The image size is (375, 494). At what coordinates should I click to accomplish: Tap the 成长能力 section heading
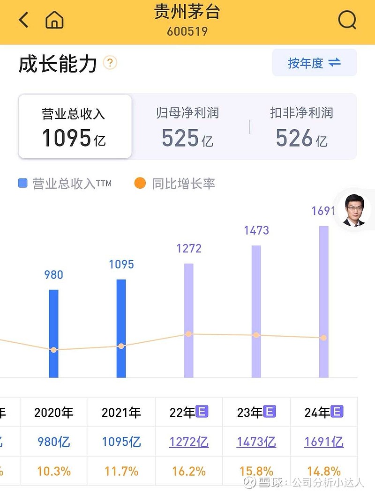[58, 64]
